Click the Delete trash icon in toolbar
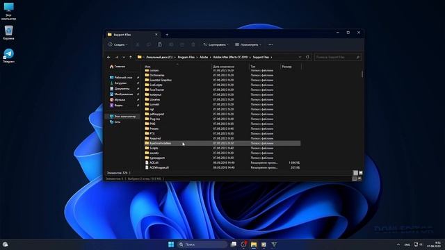This screenshot has height=250, width=445. pos(193,44)
